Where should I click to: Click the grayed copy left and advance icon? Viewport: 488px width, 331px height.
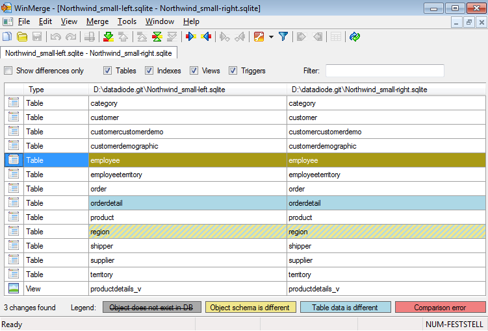(x=240, y=37)
